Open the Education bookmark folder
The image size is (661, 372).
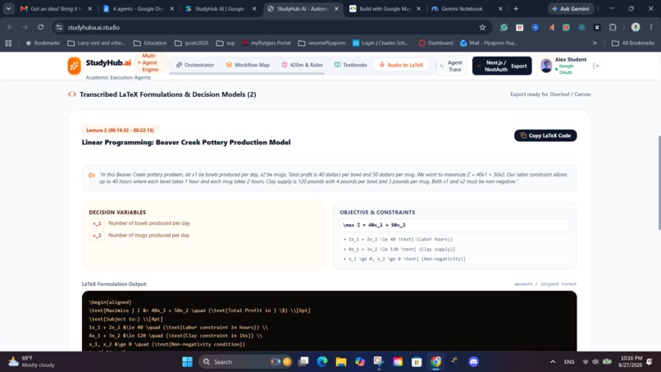pyautogui.click(x=150, y=43)
